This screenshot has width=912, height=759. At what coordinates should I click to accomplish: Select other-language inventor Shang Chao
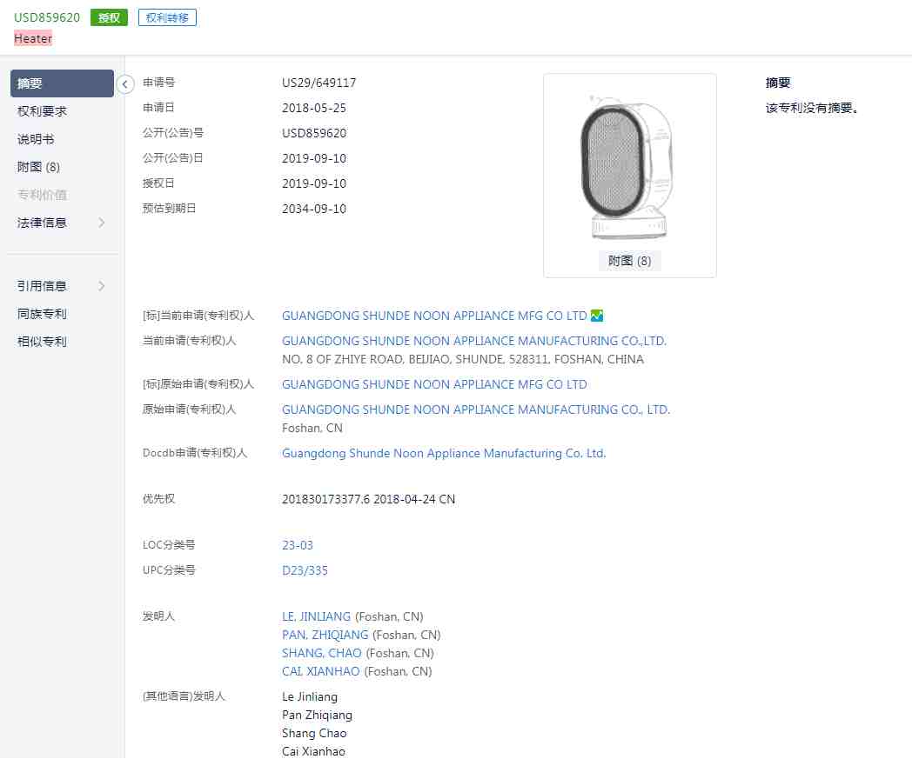(314, 733)
